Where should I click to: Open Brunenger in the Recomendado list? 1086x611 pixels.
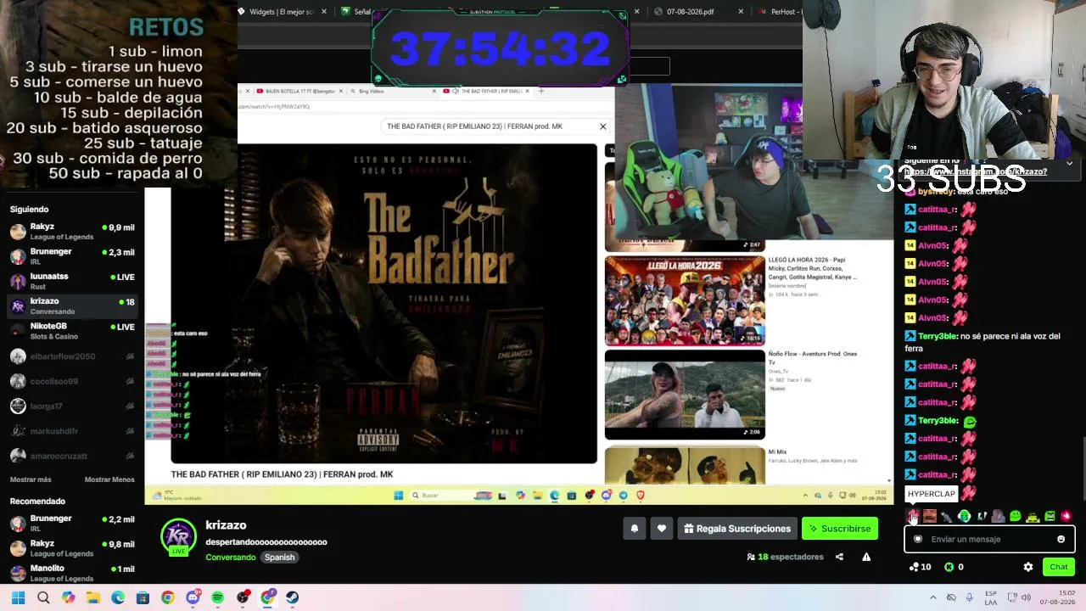click(x=72, y=523)
